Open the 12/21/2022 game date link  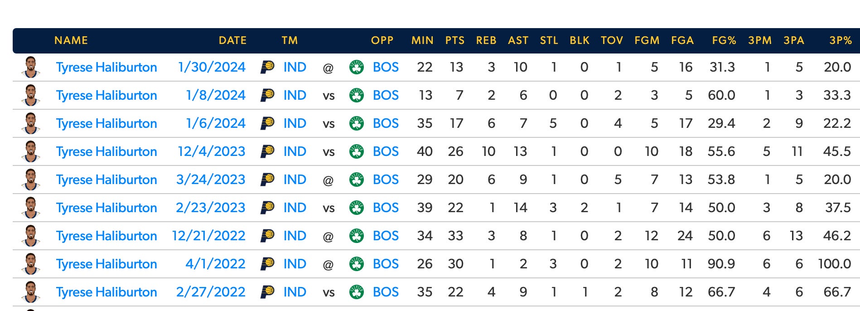pyautogui.click(x=208, y=236)
